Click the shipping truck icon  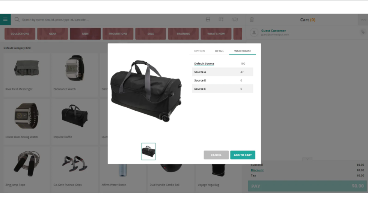coord(235,19)
